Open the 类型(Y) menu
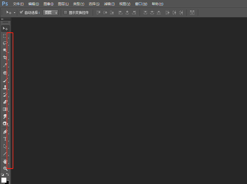The height and width of the screenshot is (184, 247). [79, 4]
